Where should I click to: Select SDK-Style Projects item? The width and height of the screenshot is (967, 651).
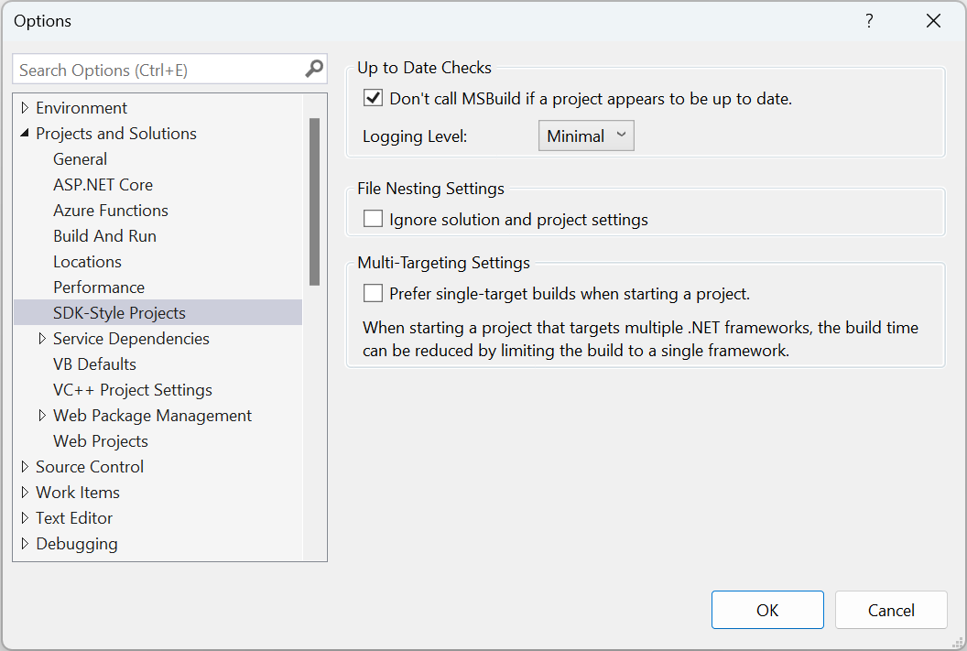click(x=158, y=312)
